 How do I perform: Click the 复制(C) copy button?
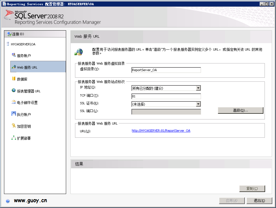(252, 189)
